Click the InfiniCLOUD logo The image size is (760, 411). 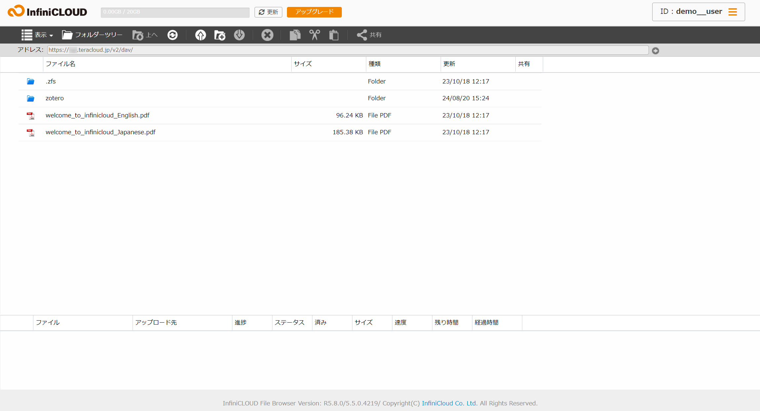(47, 11)
